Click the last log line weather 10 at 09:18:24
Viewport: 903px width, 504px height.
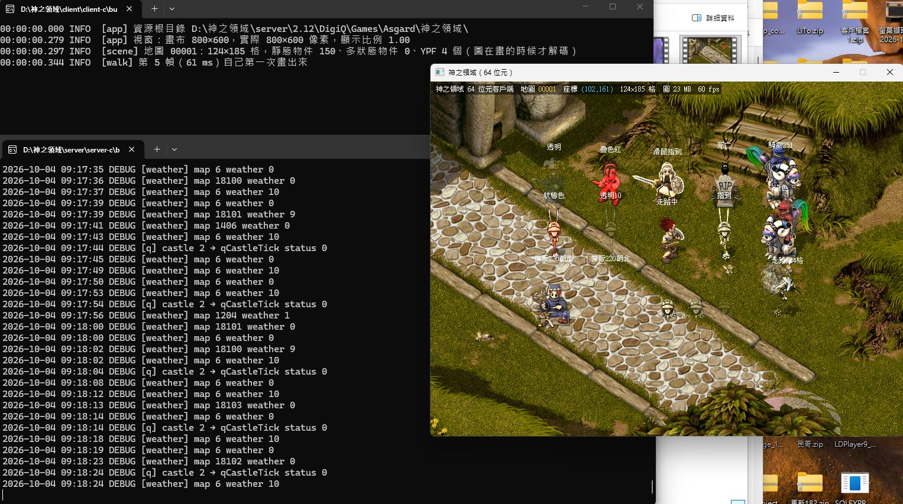141,484
